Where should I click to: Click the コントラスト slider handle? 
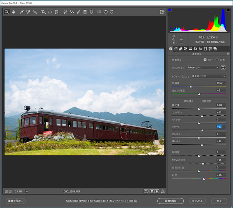(x=202, y=116)
